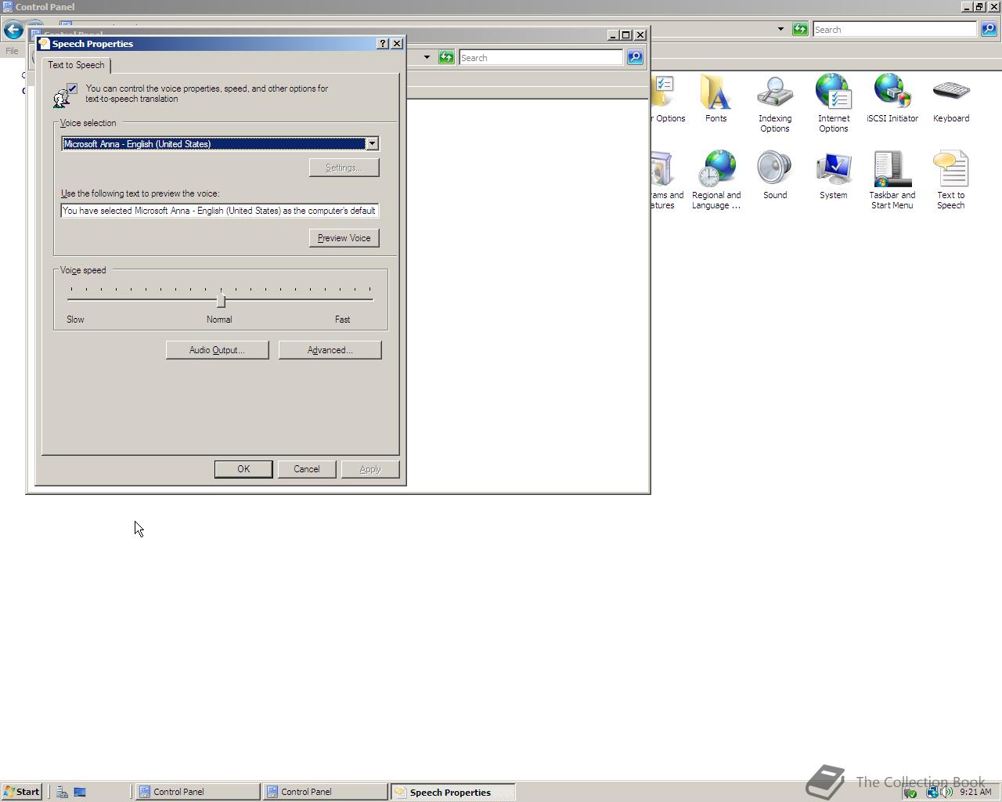Open the Text to Speech icon
The width and height of the screenshot is (1002, 802).
tap(950, 180)
